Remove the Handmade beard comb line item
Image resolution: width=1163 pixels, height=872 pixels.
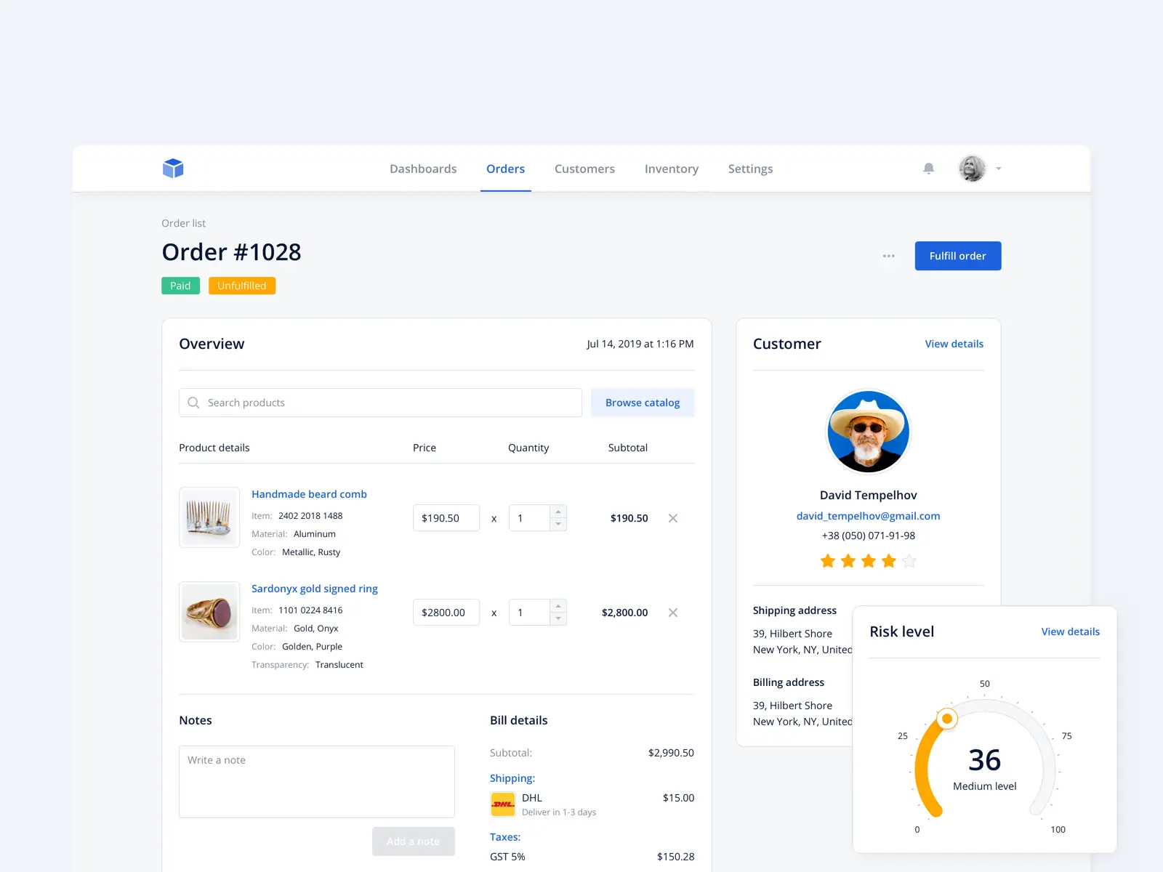tap(673, 518)
